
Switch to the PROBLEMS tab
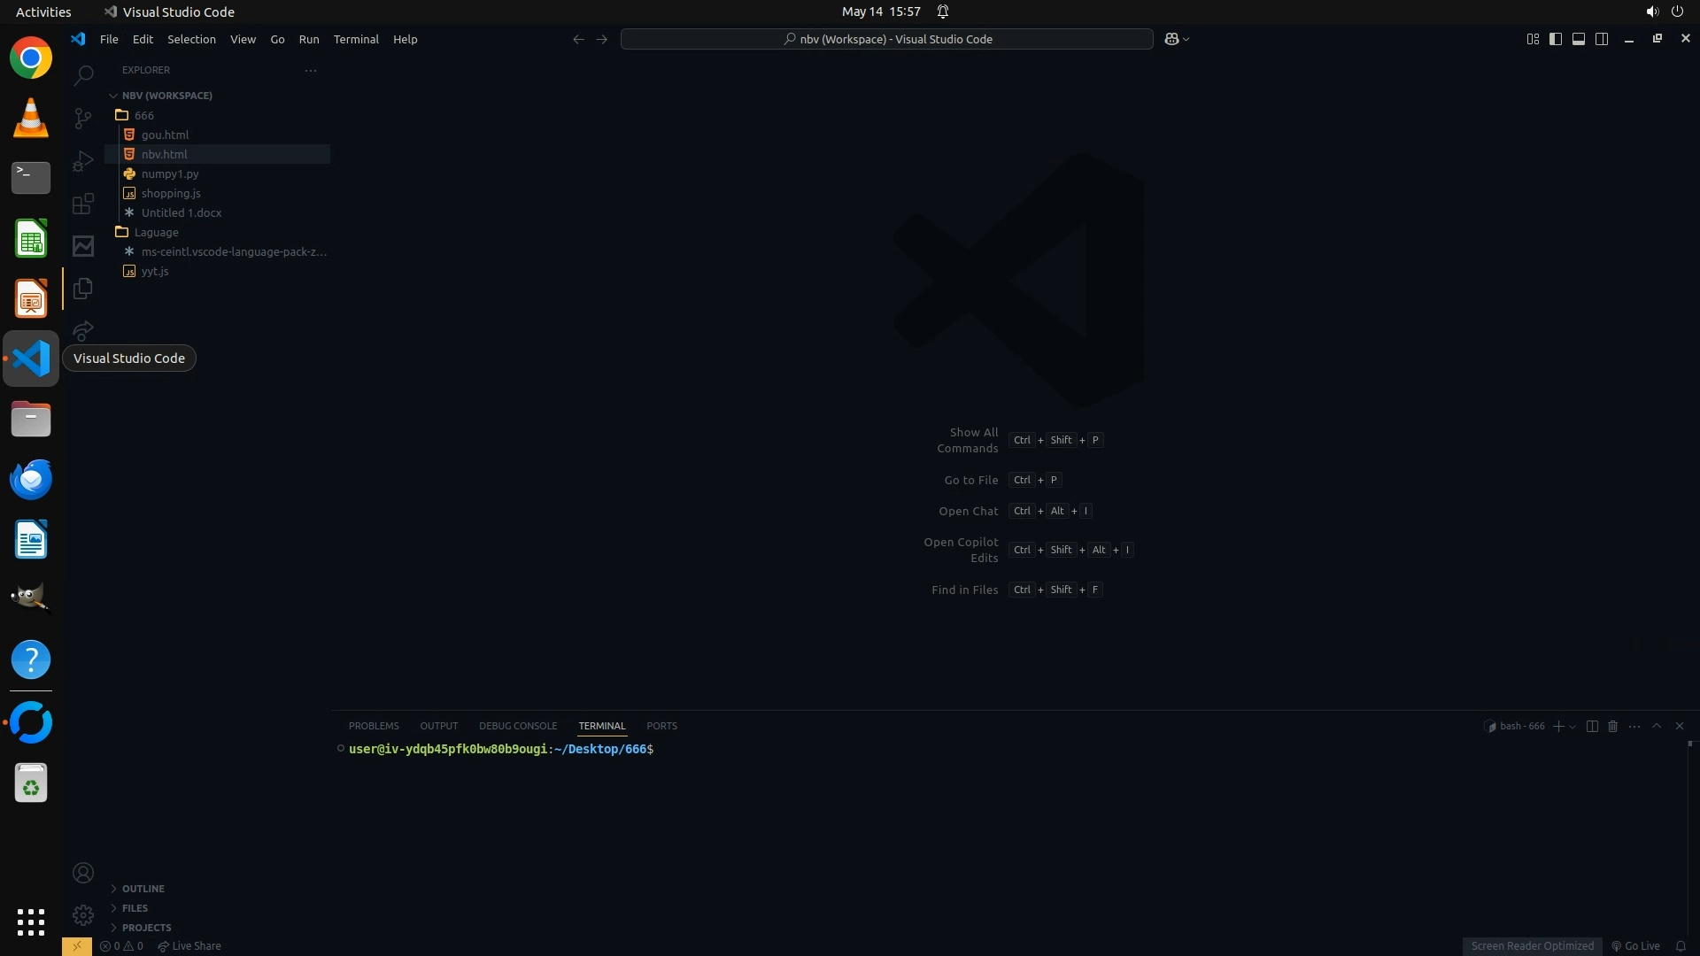tap(374, 726)
